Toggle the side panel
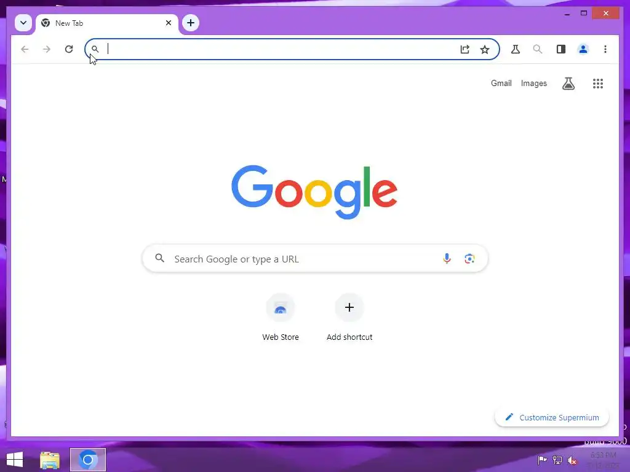630x472 pixels. 561,49
